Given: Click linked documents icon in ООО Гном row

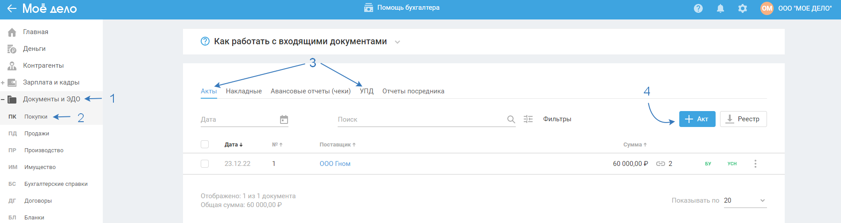Looking at the screenshot, I should tap(661, 164).
